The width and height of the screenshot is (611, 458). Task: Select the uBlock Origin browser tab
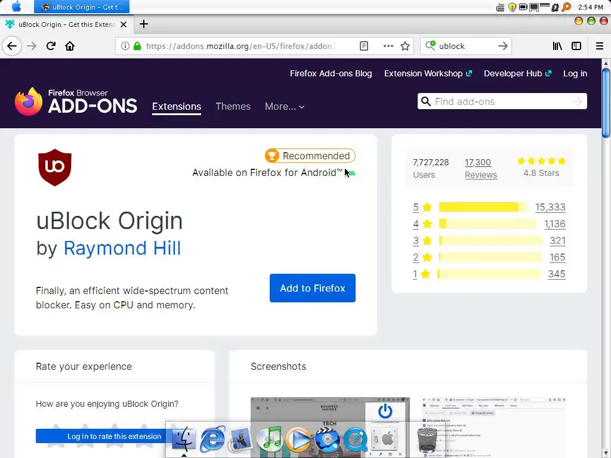click(x=67, y=24)
